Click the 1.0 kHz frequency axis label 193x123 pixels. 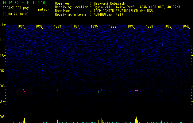(x=3, y=55)
